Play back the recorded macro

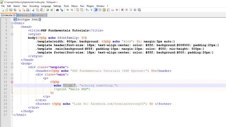tap(131, 10)
